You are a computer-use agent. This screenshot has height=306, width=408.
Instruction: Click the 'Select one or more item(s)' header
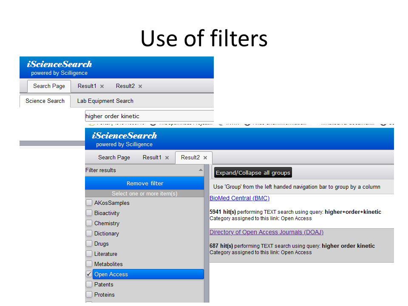pyautogui.click(x=144, y=193)
